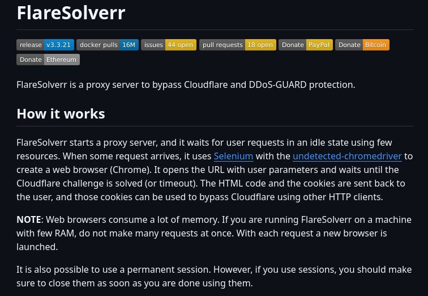Click the bold NOTE label
The width and height of the screenshot is (428, 296).
coord(29,220)
